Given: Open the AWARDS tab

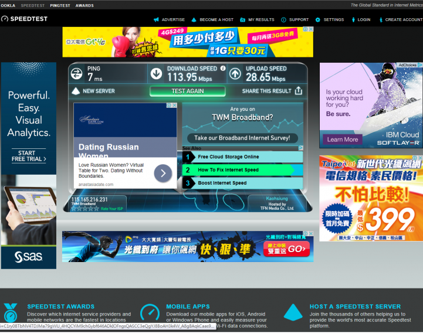Looking at the screenshot, I should tap(84, 5).
